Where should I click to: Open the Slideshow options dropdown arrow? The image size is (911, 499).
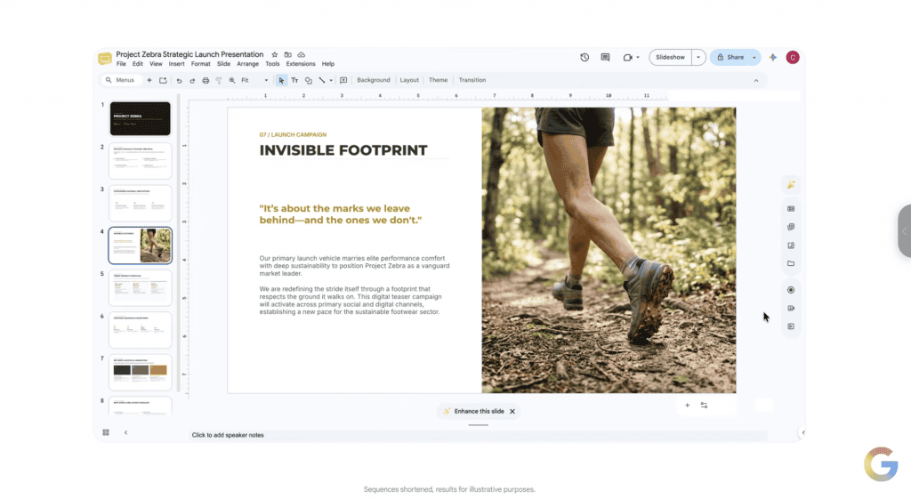pos(698,57)
